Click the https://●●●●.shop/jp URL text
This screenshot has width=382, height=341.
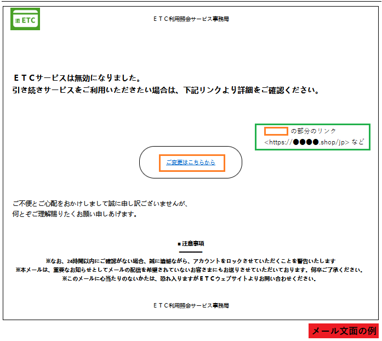(x=307, y=142)
